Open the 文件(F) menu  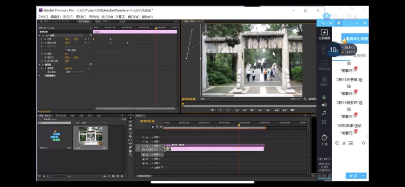click(43, 17)
